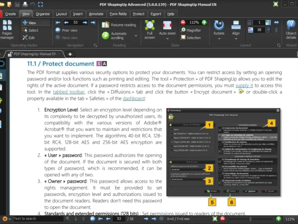Image resolution: width=298 pixels, height=224 pixels.
Task: Open Object details wizard
Action: tap(291, 29)
